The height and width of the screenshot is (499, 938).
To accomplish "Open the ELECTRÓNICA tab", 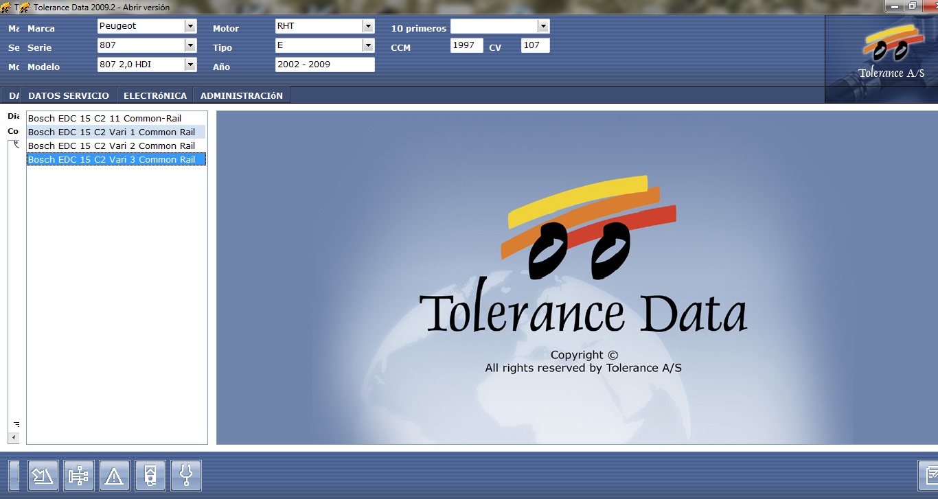I will click(x=155, y=95).
